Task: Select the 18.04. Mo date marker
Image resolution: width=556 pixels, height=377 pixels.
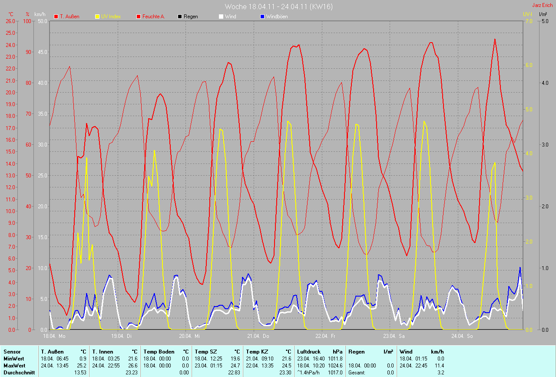Action: [54, 336]
